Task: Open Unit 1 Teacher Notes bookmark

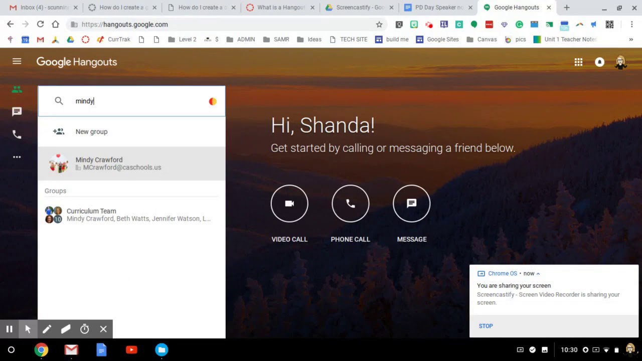Action: point(565,39)
